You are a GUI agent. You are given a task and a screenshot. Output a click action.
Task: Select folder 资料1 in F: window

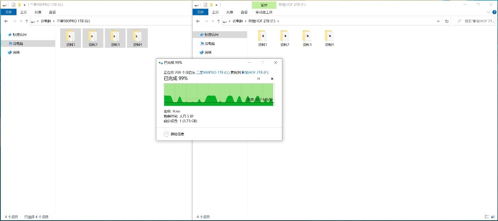click(x=263, y=38)
